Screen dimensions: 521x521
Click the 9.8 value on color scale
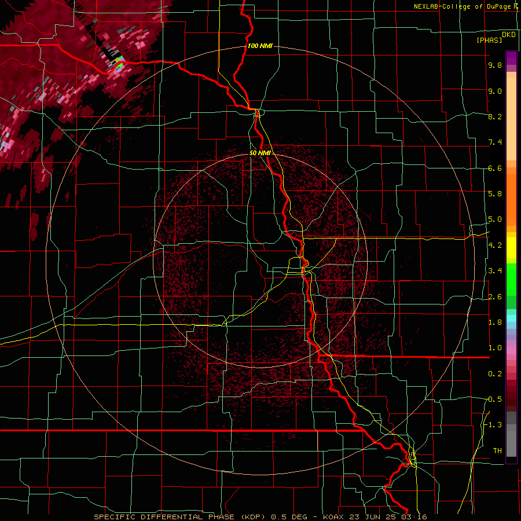(x=495, y=65)
